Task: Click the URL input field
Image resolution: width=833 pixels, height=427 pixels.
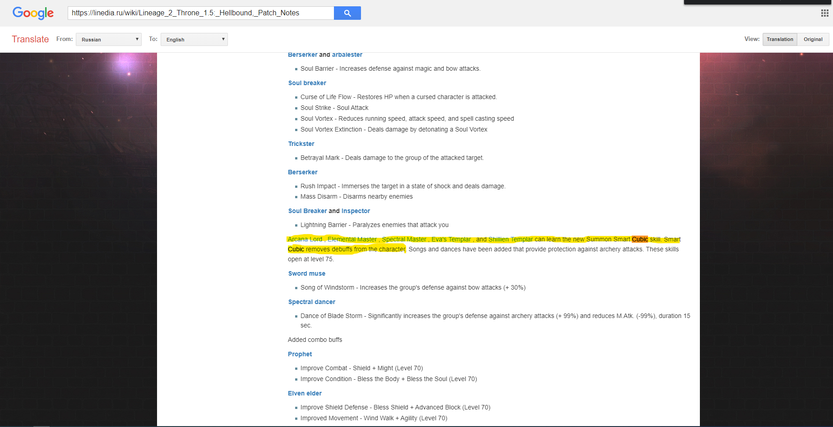Action: click(x=201, y=13)
